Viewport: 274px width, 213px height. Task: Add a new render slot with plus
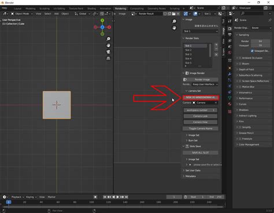coord(216,45)
